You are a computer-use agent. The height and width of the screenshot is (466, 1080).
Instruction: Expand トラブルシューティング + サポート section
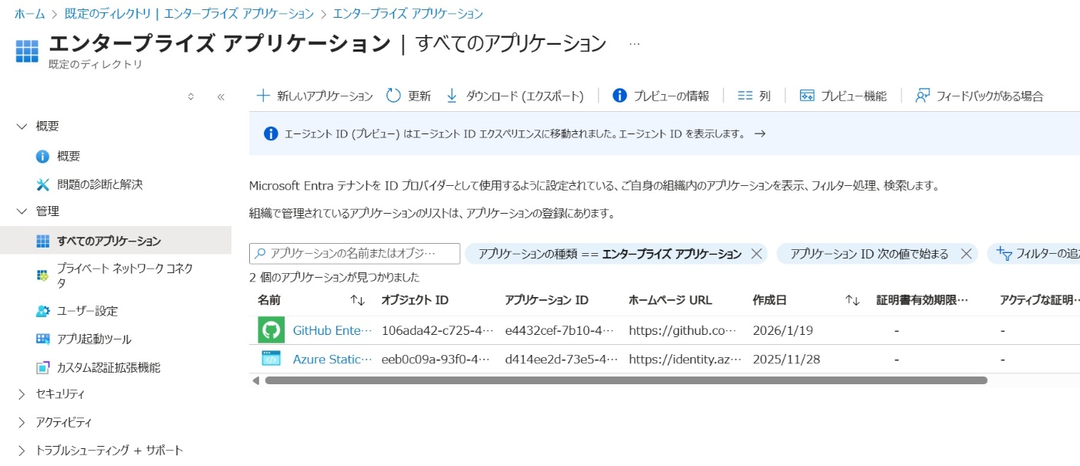22,451
